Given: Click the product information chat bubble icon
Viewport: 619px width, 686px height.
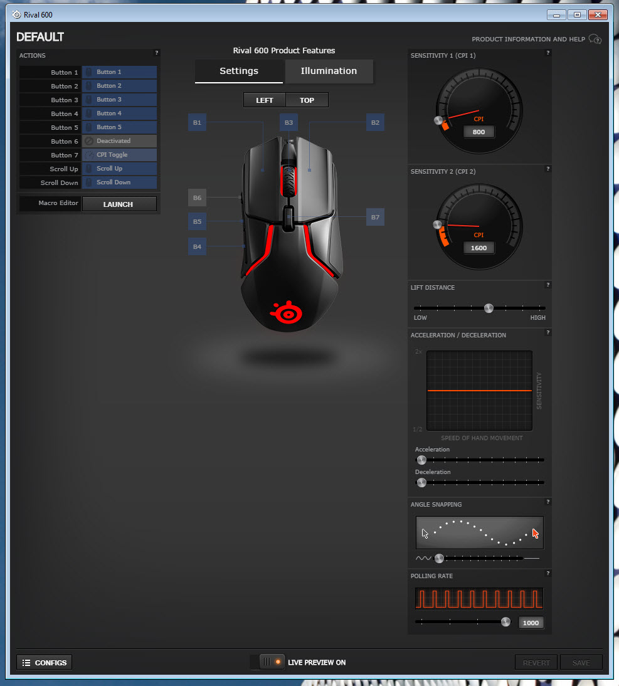Looking at the screenshot, I should (595, 39).
